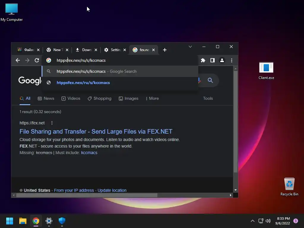
Task: Open the search Tools button
Action: coord(208,99)
